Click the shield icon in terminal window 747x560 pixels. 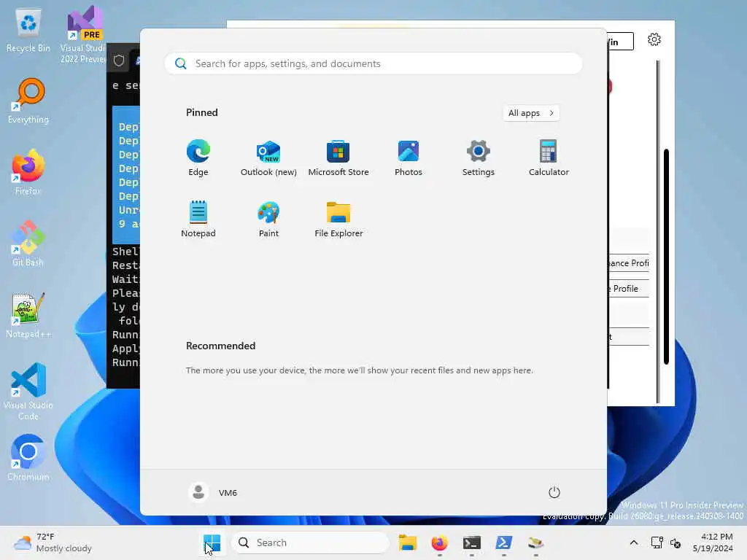119,60
